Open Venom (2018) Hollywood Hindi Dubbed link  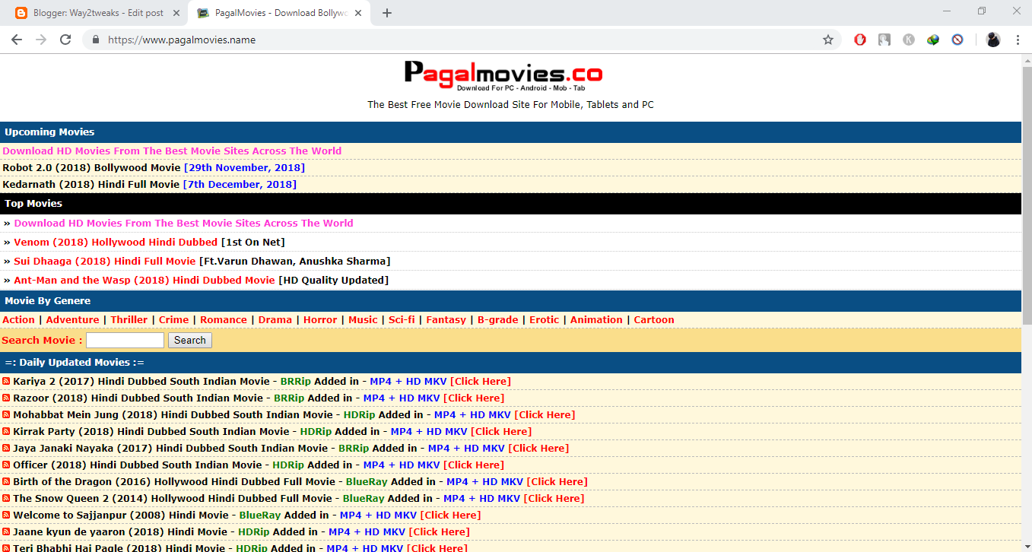pyautogui.click(x=116, y=242)
